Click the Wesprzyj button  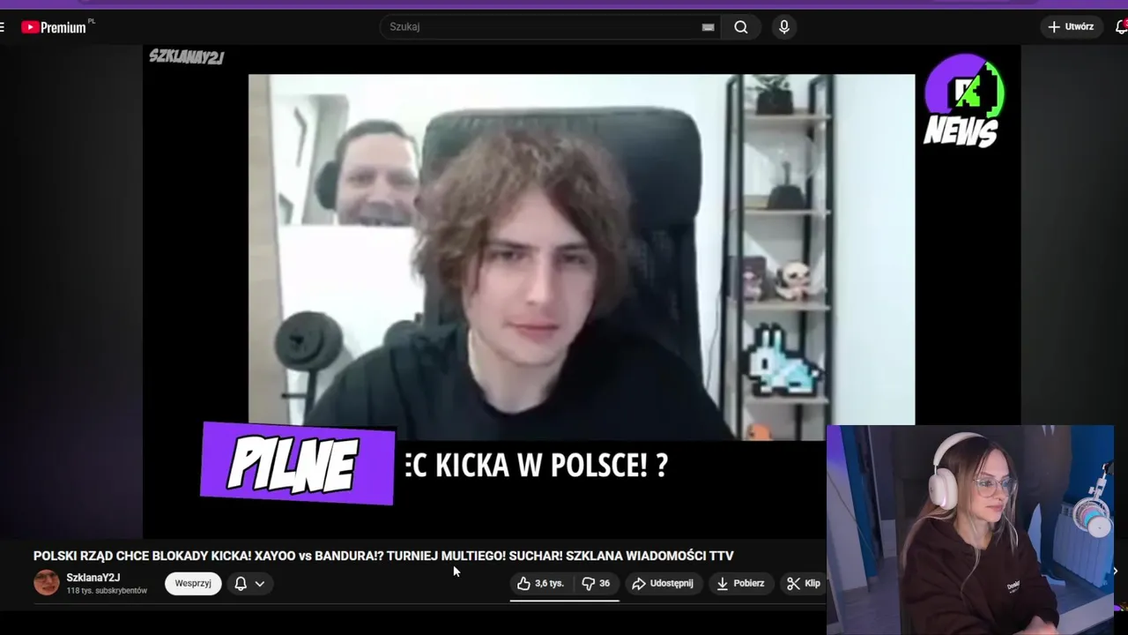[x=193, y=583]
